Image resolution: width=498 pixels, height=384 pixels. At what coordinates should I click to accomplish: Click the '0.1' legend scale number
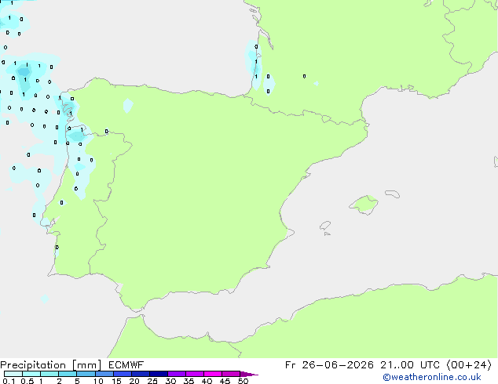(9, 381)
